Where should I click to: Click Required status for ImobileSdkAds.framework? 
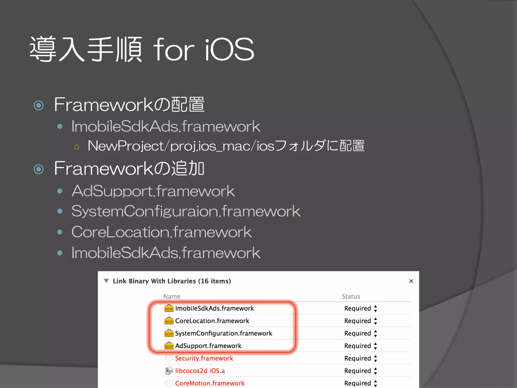point(357,308)
